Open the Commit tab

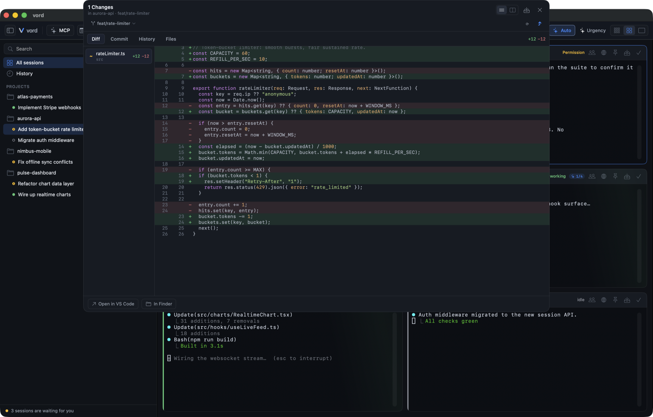click(119, 39)
